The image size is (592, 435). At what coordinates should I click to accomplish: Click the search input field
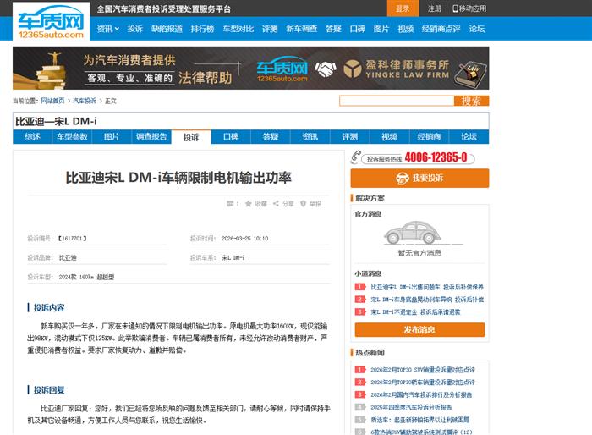pos(396,101)
